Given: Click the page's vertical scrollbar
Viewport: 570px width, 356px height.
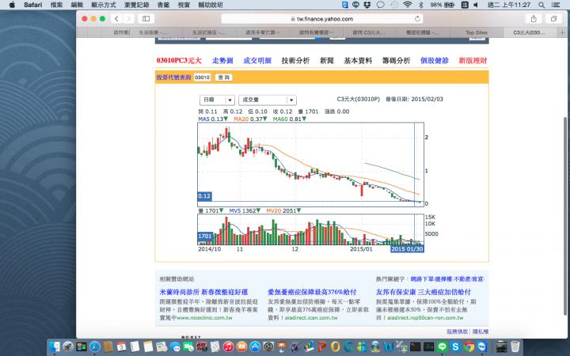Looking at the screenshot, I should point(564,216).
